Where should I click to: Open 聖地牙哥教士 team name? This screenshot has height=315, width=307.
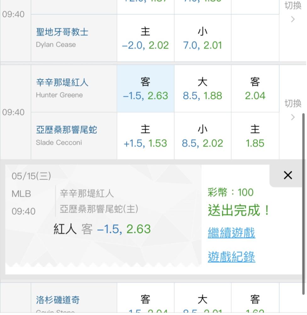pos(62,32)
